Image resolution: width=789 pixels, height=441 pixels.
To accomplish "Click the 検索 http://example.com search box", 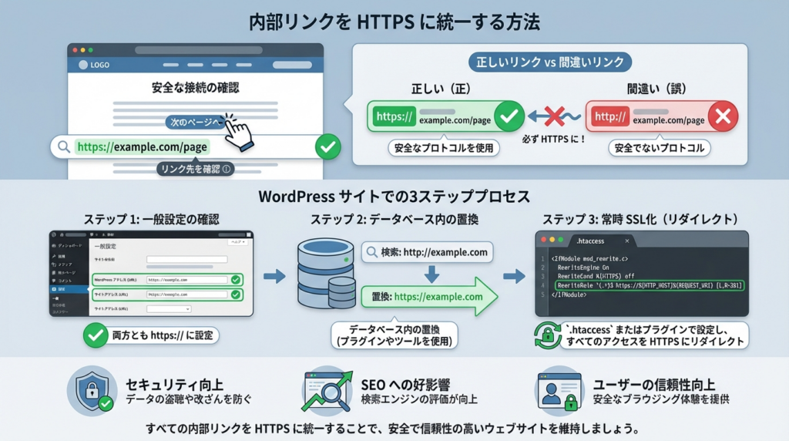I will [x=425, y=252].
